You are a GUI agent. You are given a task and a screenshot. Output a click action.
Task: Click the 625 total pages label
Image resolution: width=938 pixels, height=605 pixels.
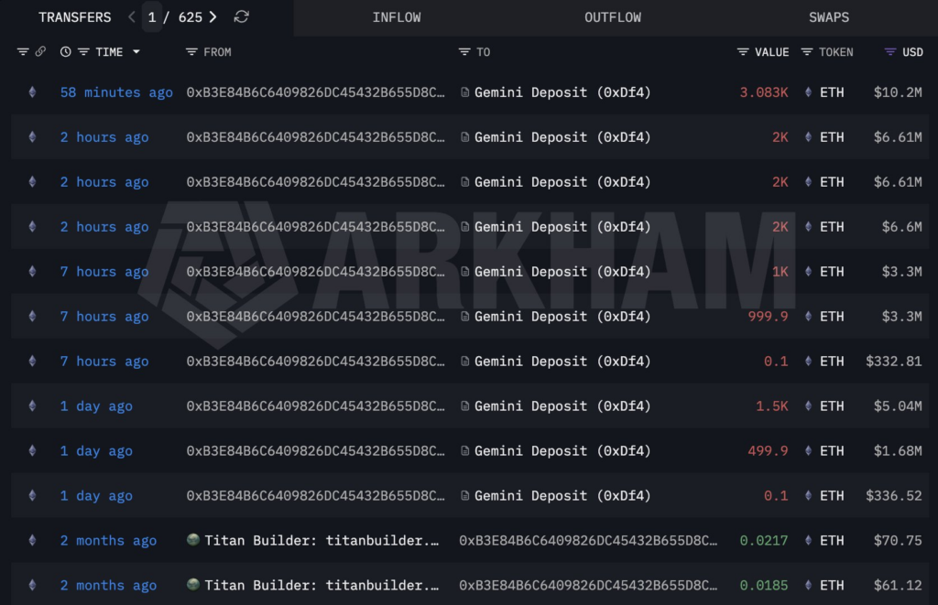point(191,17)
